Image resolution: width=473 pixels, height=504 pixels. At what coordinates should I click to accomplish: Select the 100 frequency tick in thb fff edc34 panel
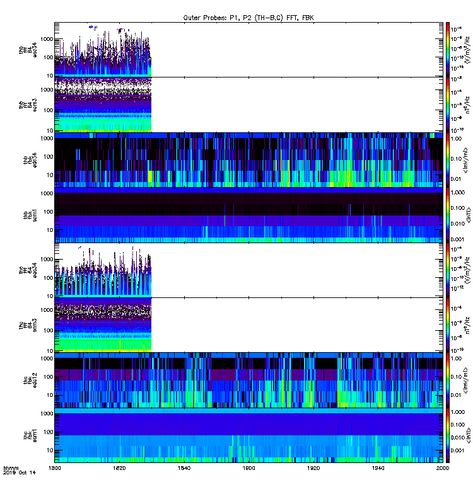click(49, 57)
